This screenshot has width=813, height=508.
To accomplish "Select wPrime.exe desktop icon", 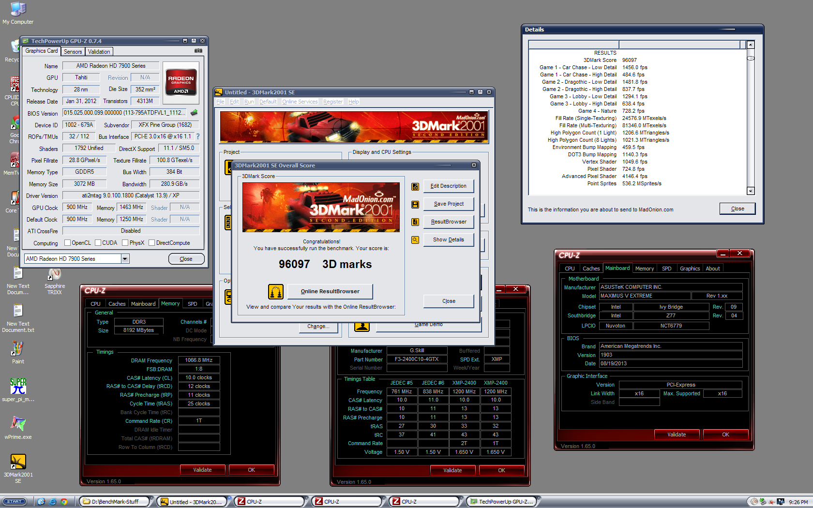I will pyautogui.click(x=18, y=428).
